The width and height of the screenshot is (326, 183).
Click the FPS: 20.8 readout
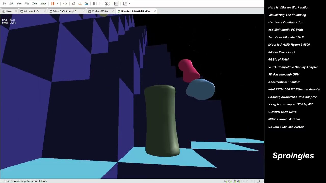coord(8,20)
